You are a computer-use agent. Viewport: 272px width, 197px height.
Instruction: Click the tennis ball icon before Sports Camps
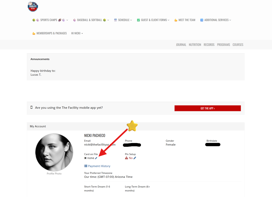point(34,20)
